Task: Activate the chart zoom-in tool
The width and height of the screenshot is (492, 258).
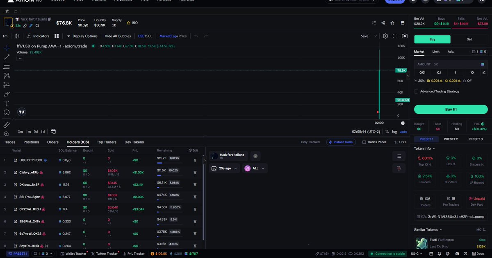Action: coord(7,134)
